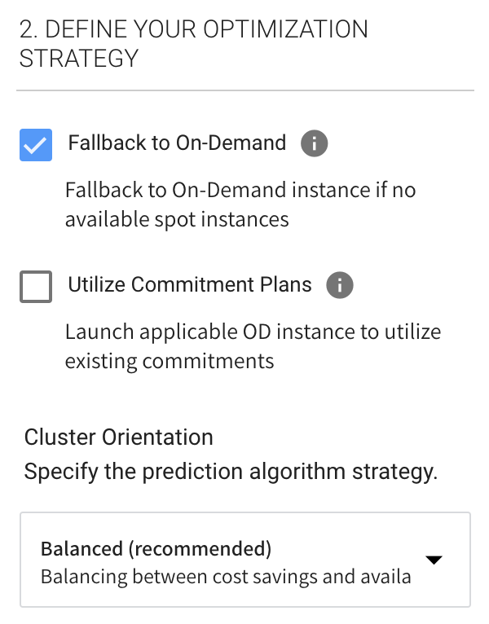The image size is (489, 624).
Task: Click the step number "2." in heading
Action: tap(29, 29)
